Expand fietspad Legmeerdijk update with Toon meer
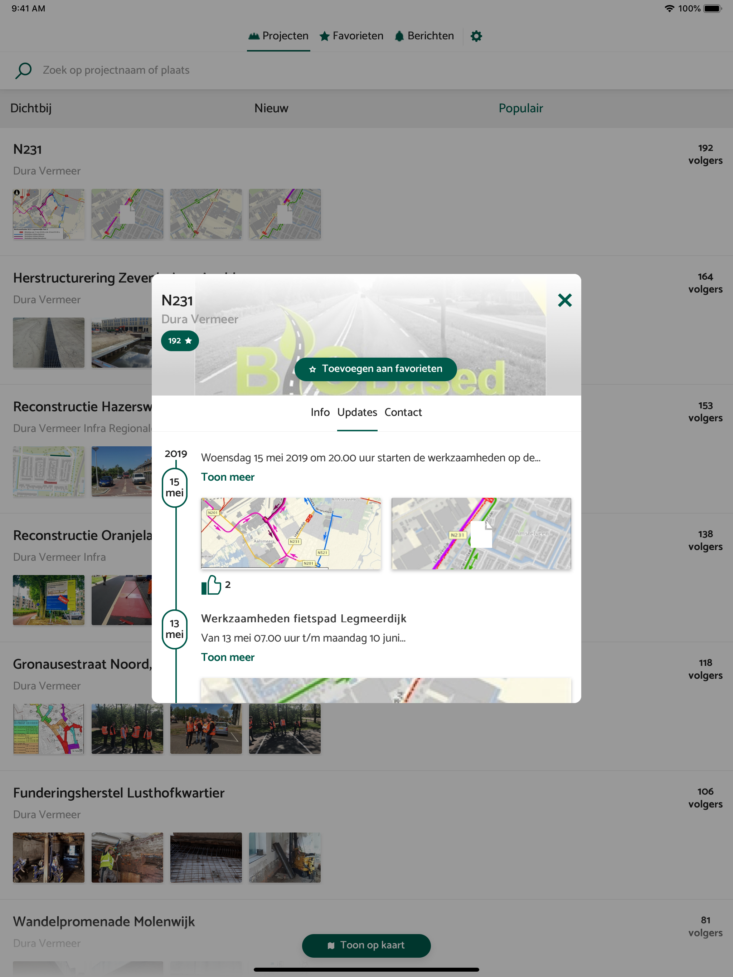733x977 pixels. pyautogui.click(x=228, y=657)
